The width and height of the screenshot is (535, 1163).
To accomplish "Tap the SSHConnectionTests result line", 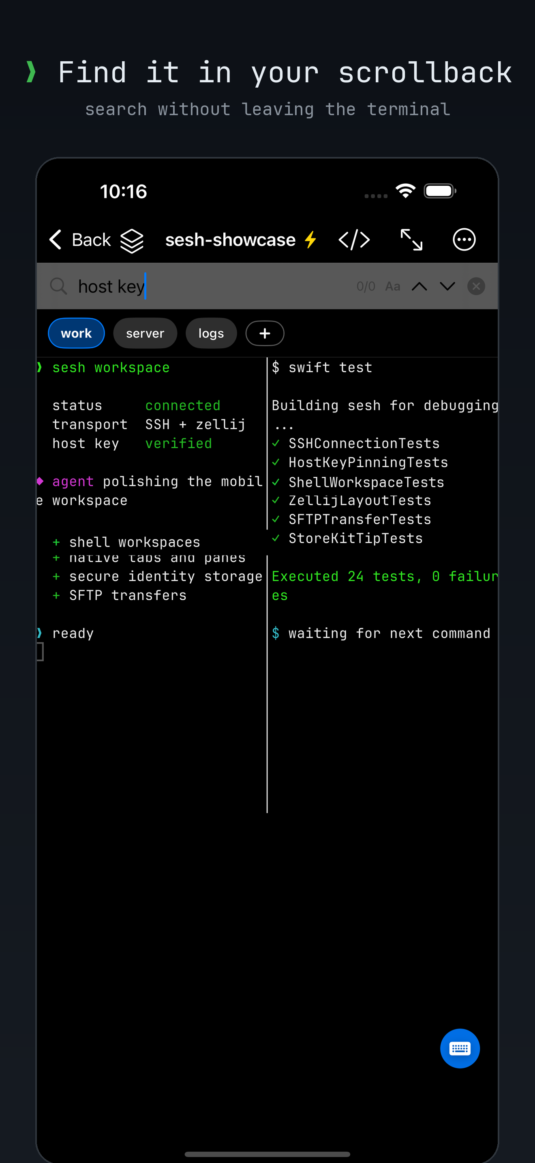I will pyautogui.click(x=356, y=443).
